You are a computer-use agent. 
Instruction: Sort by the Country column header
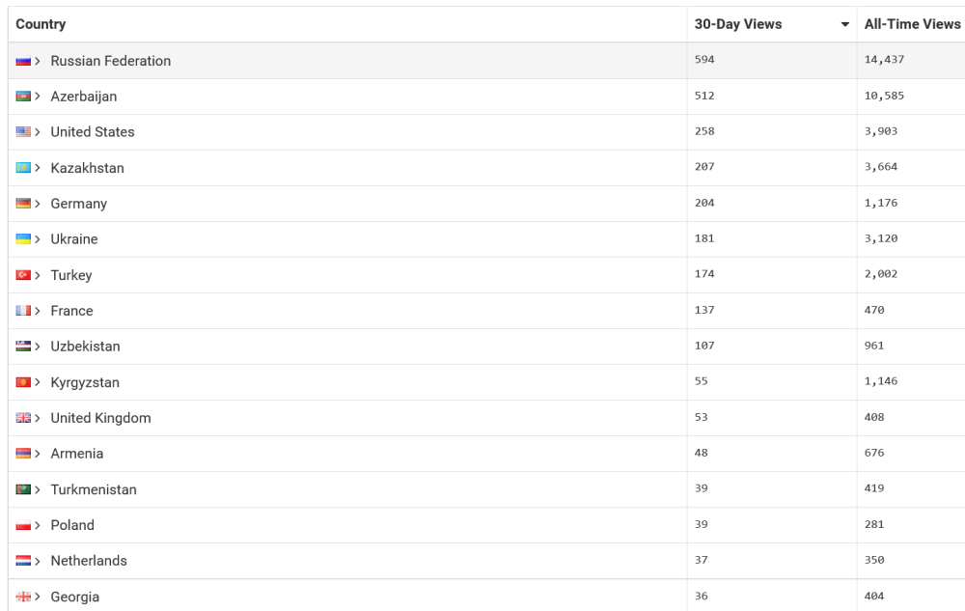pyautogui.click(x=41, y=24)
